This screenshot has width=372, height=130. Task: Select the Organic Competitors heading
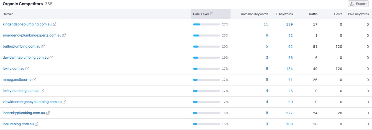[x=23, y=4]
